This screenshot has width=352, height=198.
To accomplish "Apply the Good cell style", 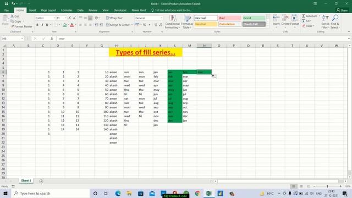I will click(254, 18).
